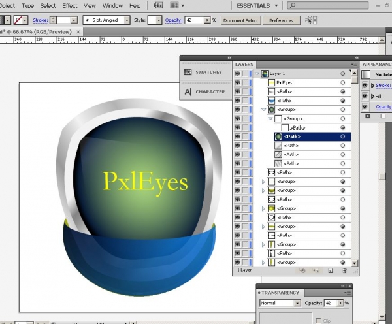Expand the Fill attribute in Appearance panel
Viewport: 392px width, 324px height.
pos(373,96)
